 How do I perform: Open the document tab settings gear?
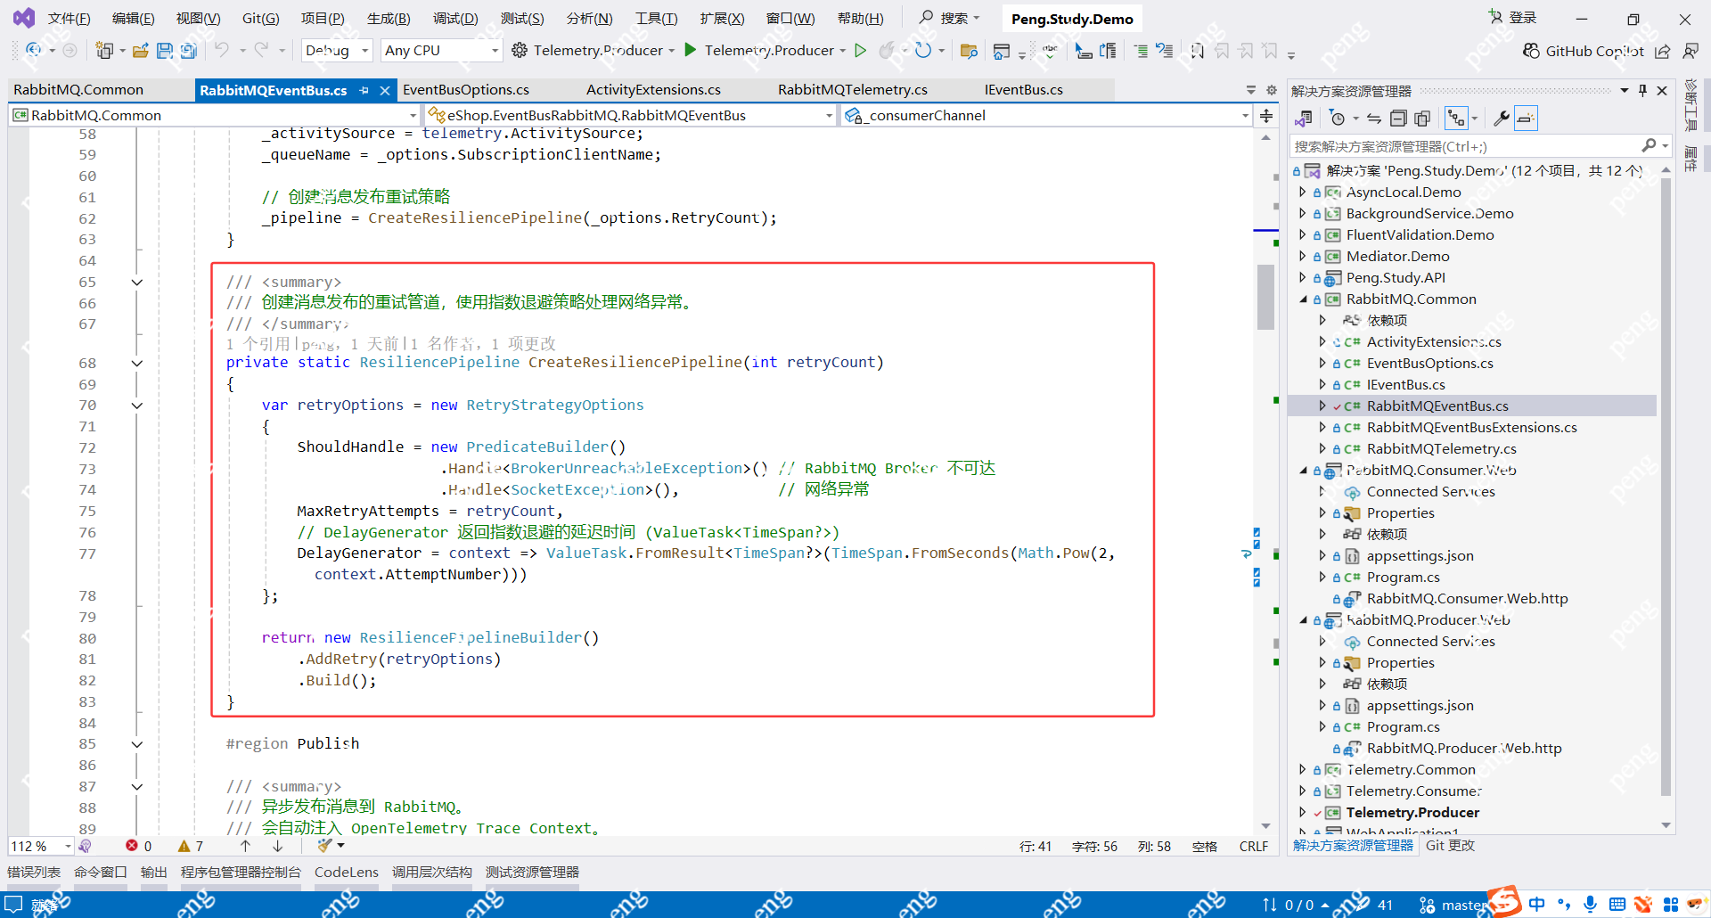1272,90
